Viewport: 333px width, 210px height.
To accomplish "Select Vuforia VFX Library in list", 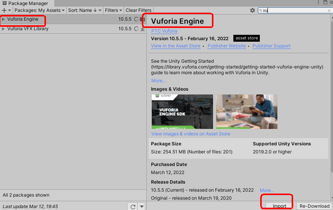I will point(73,29).
